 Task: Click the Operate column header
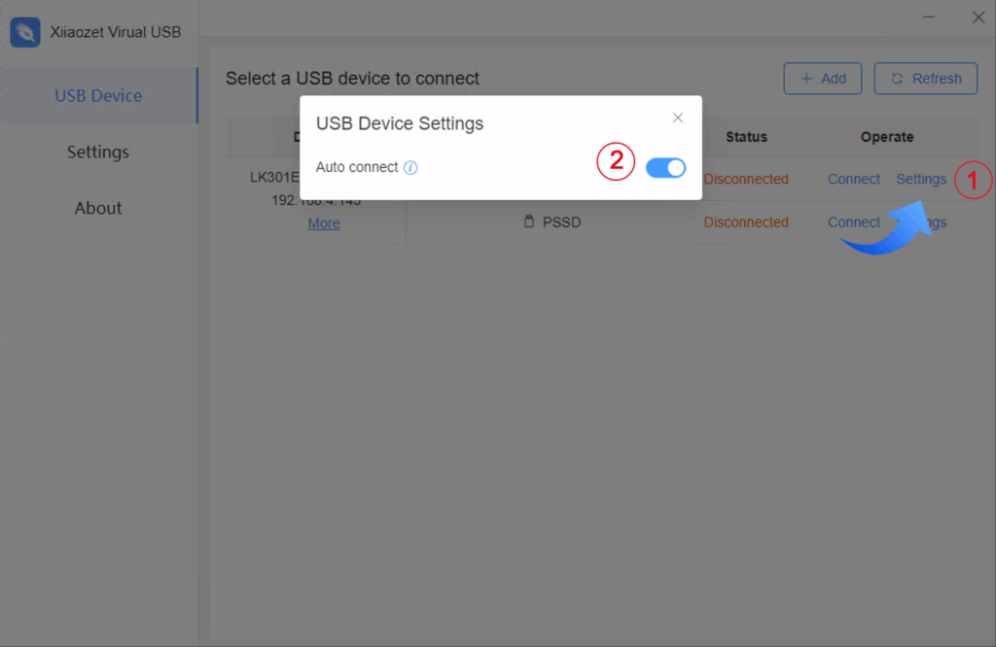pyautogui.click(x=886, y=137)
